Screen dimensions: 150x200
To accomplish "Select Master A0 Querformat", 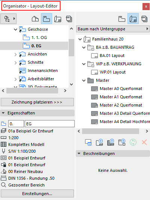I will pyautogui.click(x=121, y=89).
